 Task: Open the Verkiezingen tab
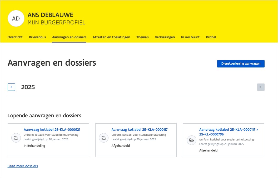tap(165, 37)
